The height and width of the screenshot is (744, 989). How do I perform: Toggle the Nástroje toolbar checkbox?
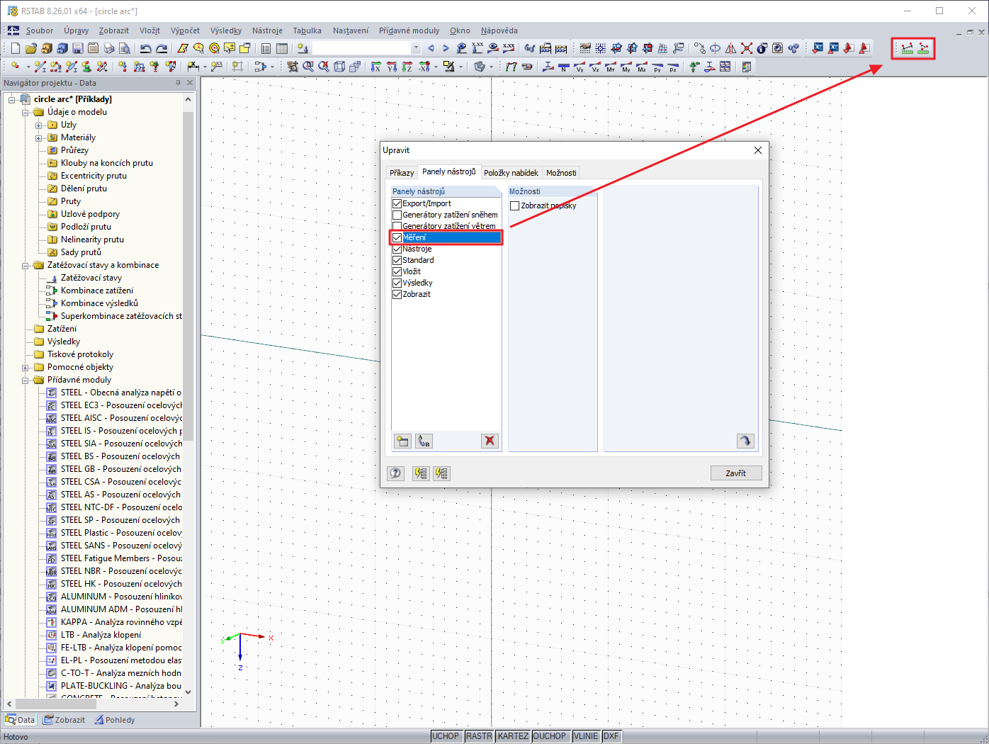397,249
